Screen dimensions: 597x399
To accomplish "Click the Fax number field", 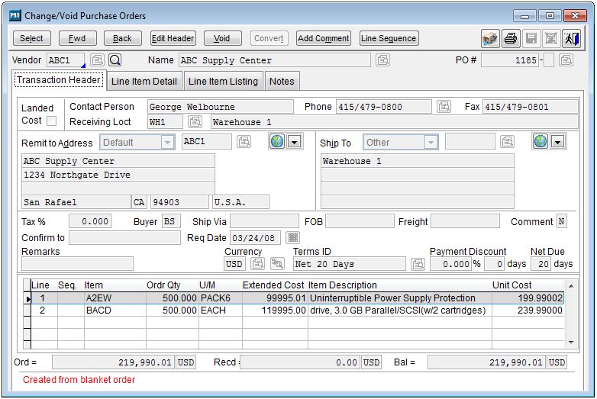I will 531,107.
